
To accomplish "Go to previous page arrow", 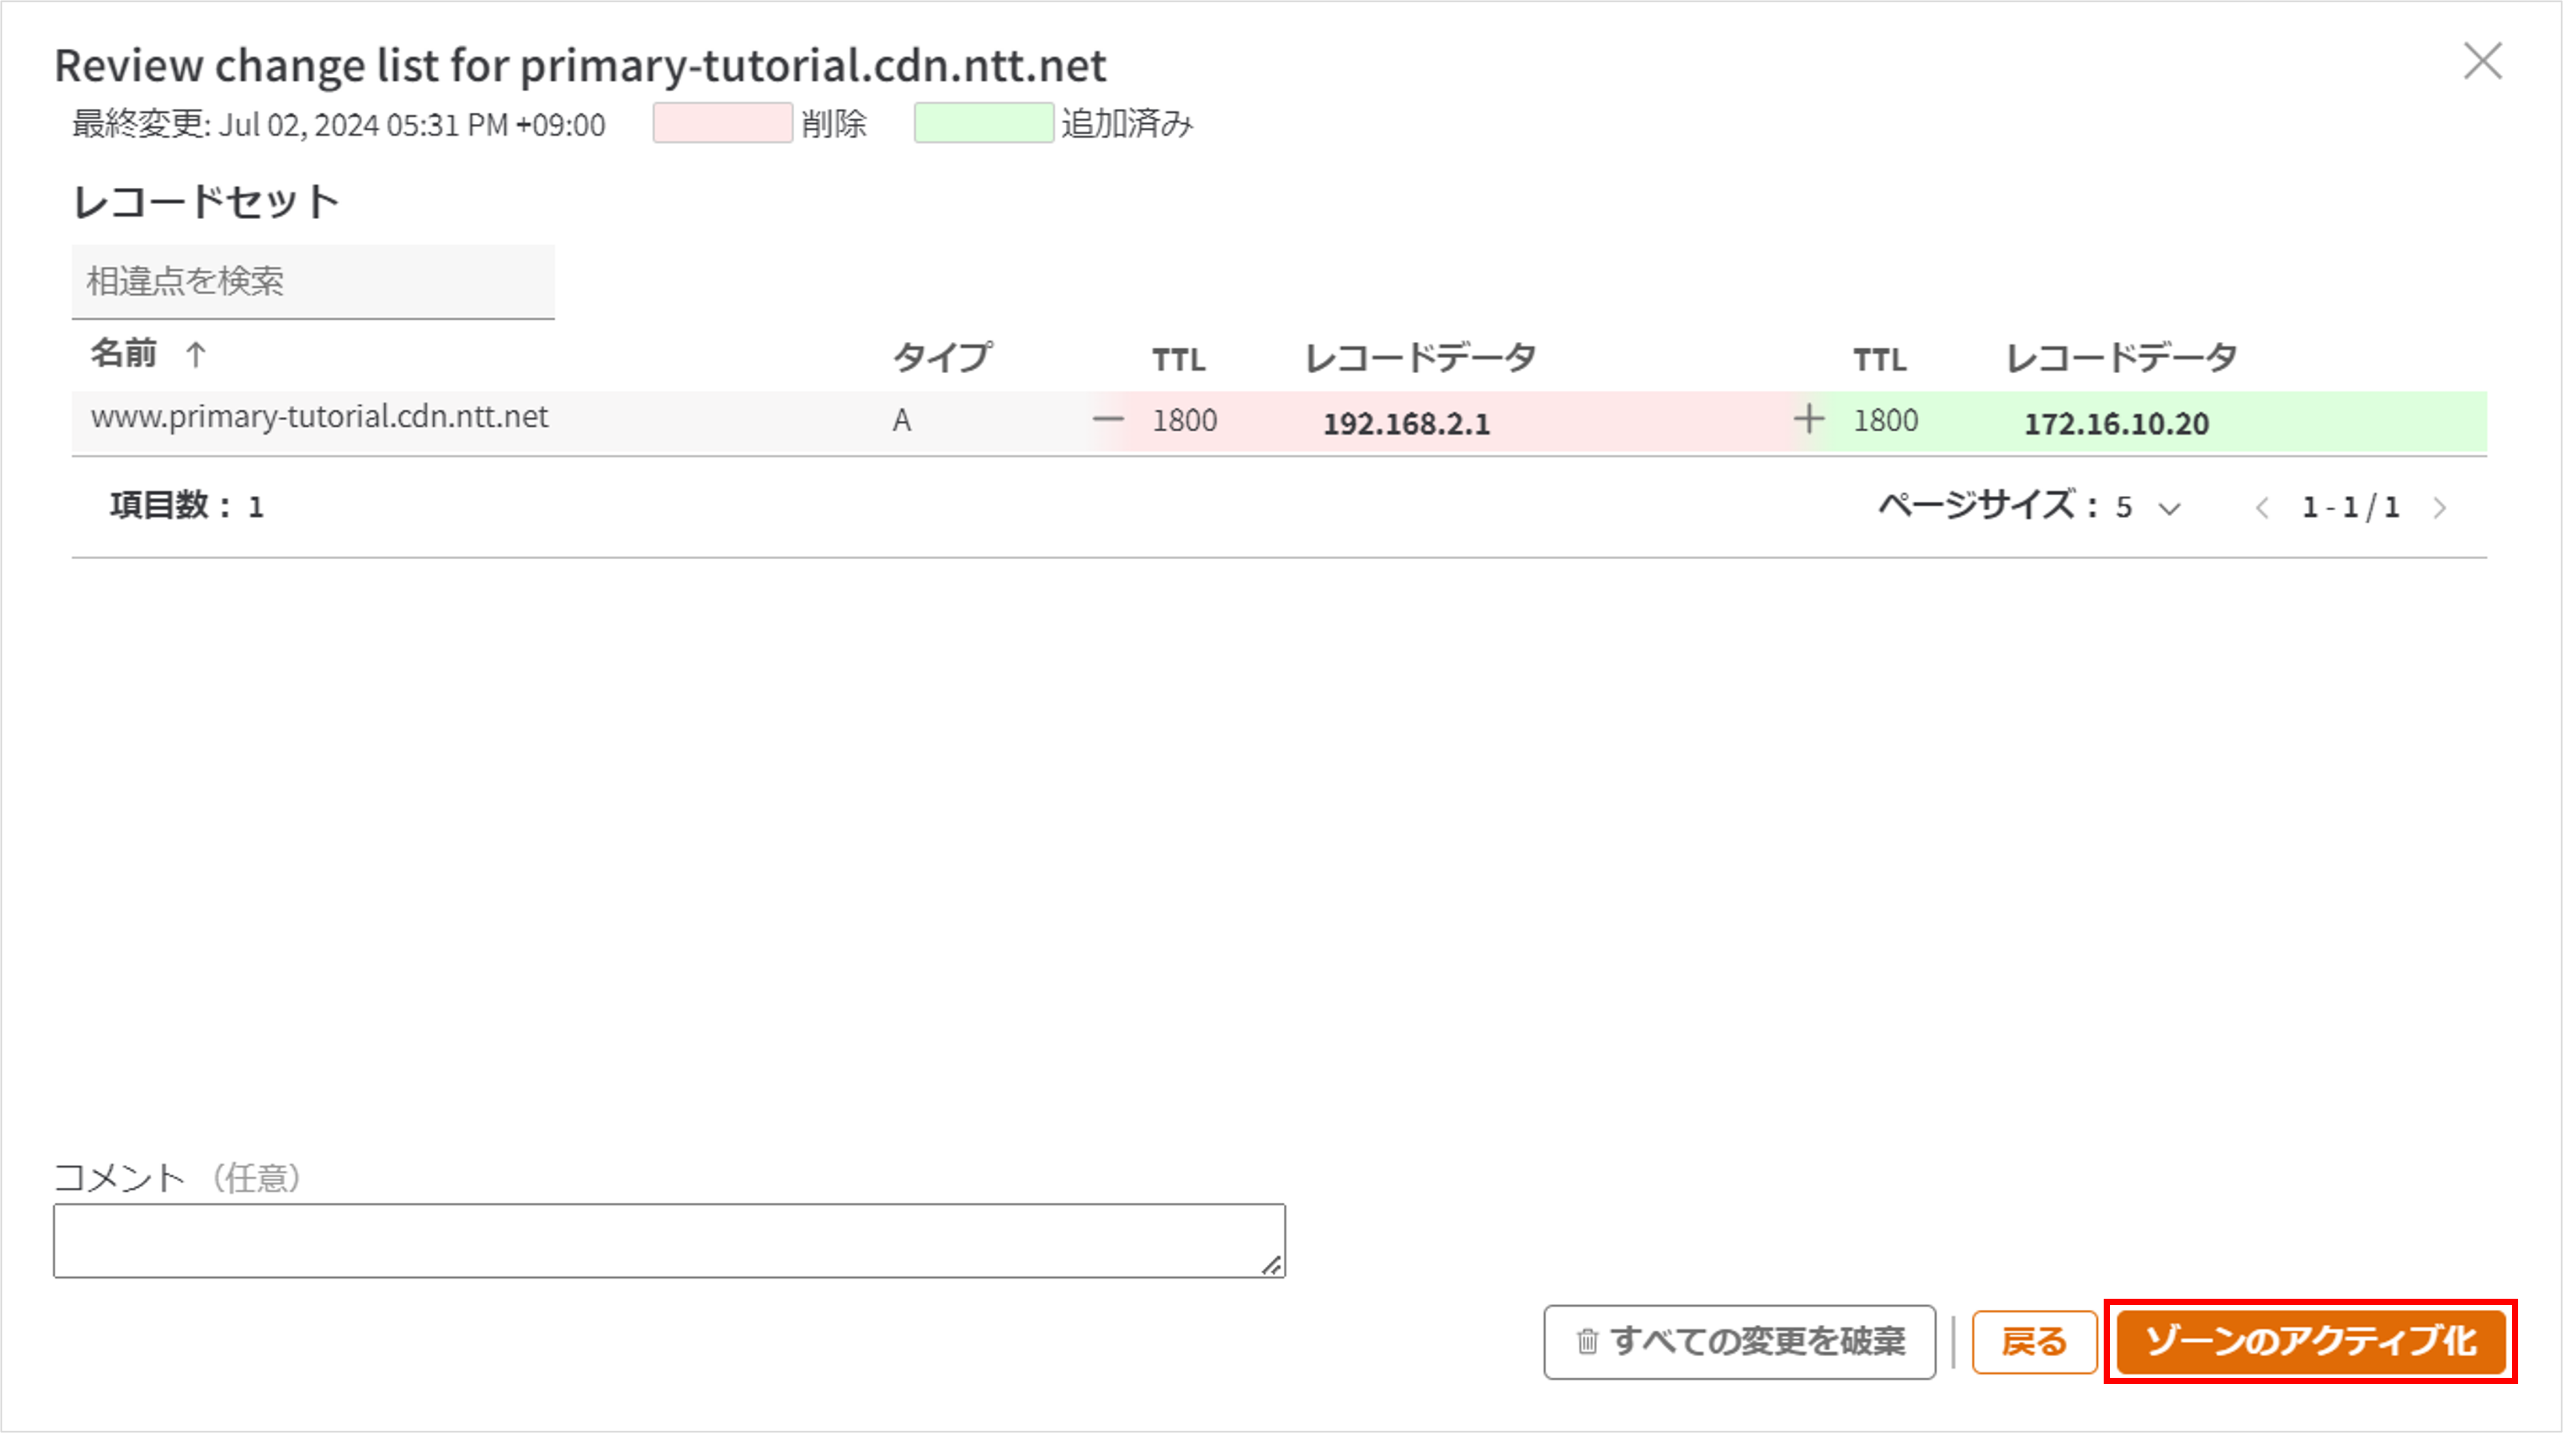I will pos(2262,509).
